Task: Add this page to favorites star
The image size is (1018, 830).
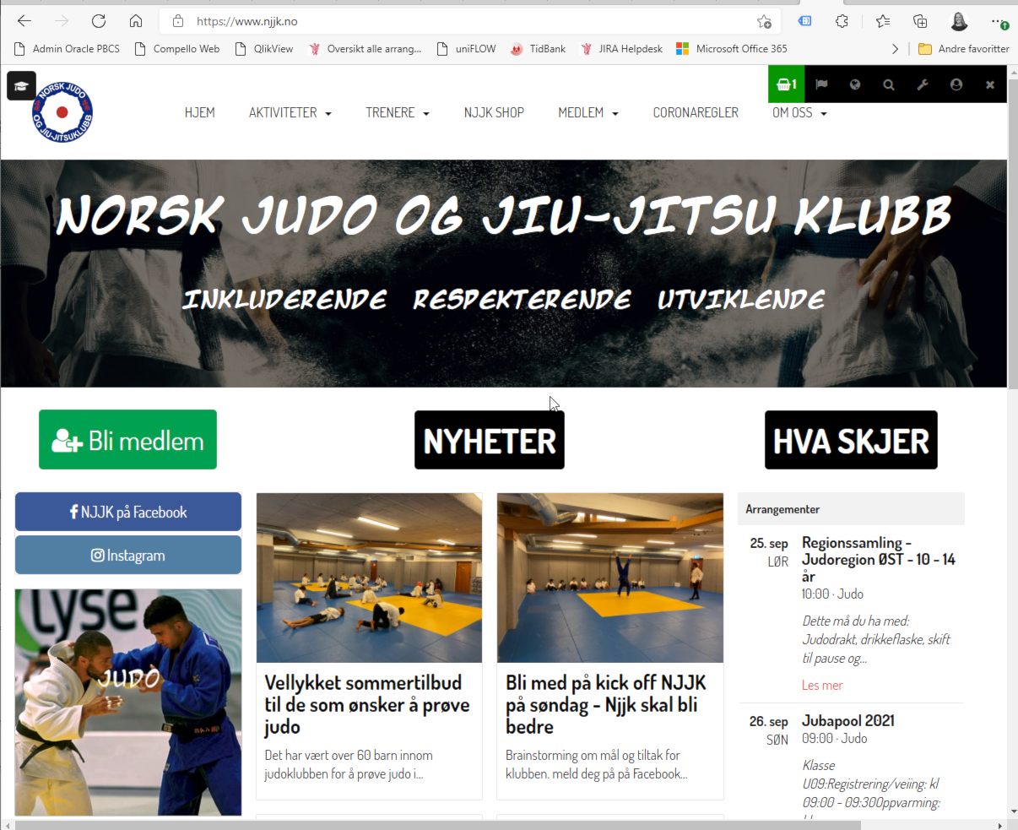Action: click(x=764, y=22)
